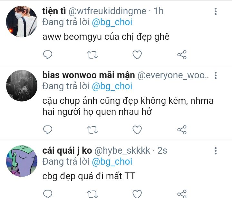This screenshot has height=198, width=232.
Task: View profile of @hybe_skkkk handle
Action: click(122, 151)
